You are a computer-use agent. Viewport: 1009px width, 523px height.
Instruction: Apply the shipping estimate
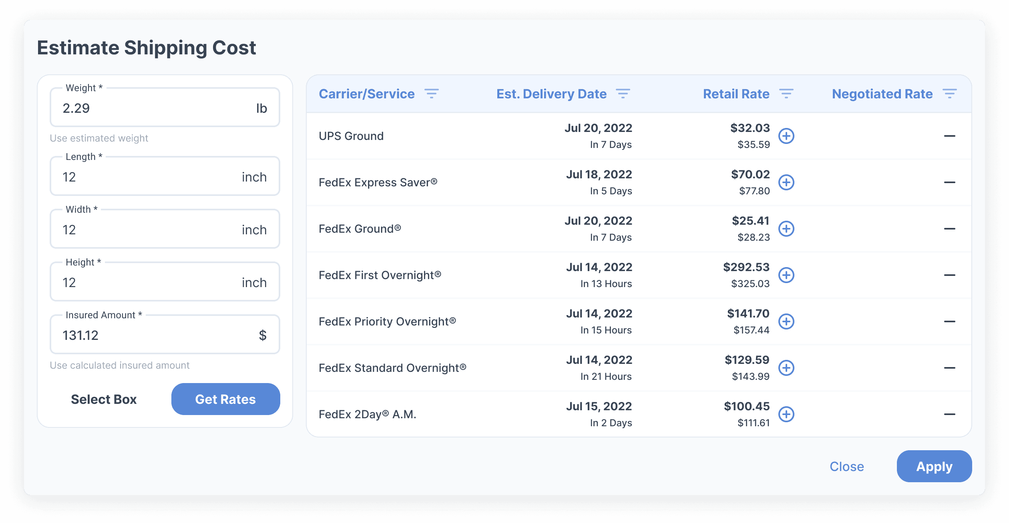click(x=934, y=467)
